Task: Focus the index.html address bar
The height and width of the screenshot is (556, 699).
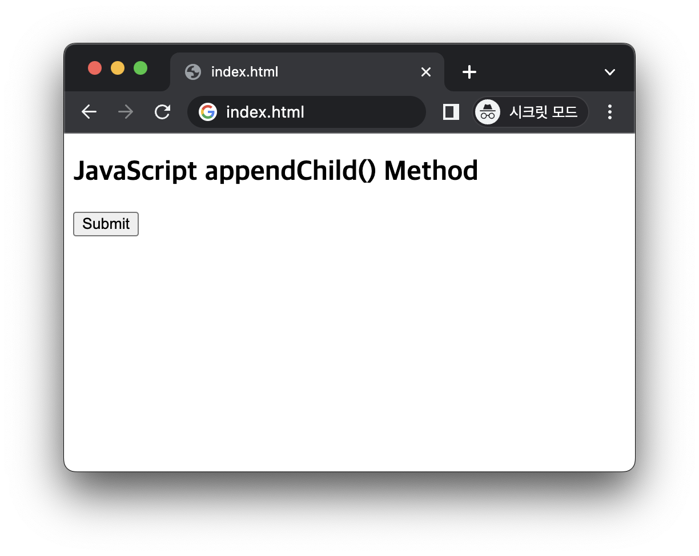Action: pos(307,112)
